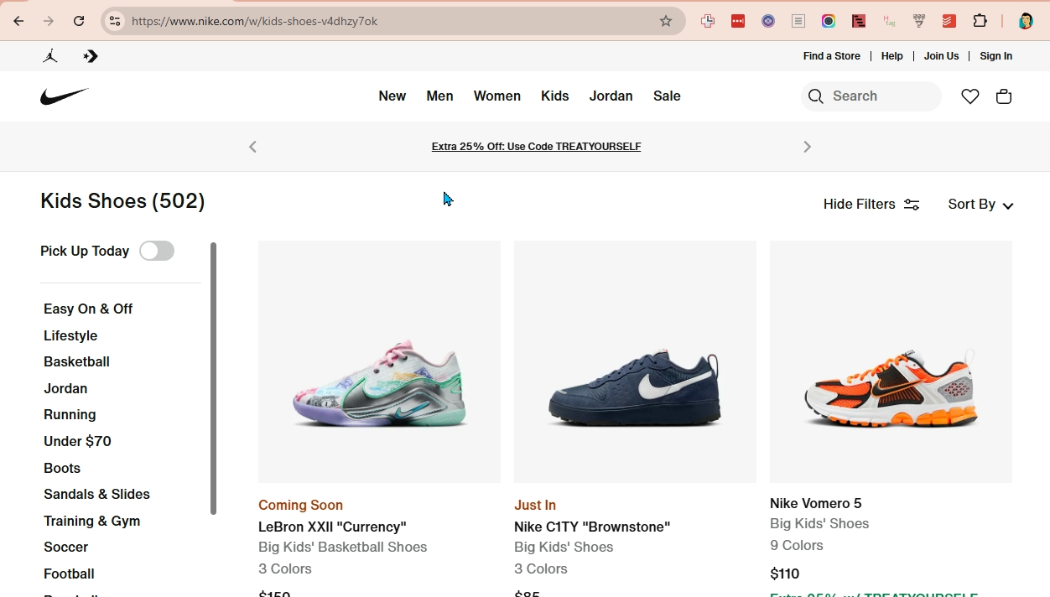The height and width of the screenshot is (597, 1050).
Task: Open the Sort By dropdown
Action: [x=980, y=205]
